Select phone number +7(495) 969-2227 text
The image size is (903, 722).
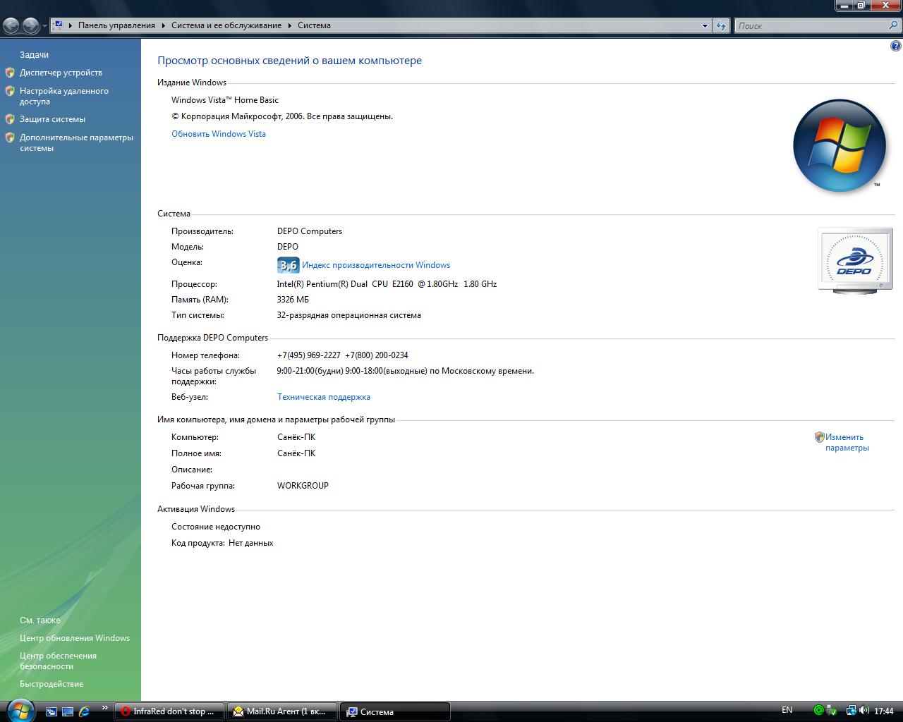coord(309,355)
